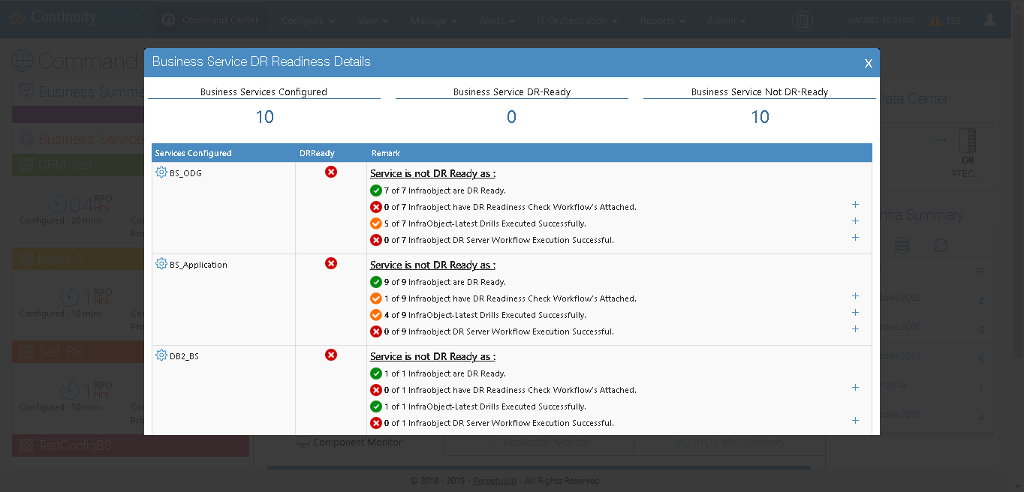Click the gear icon beside BS_ODG
Viewport: 1024px width, 492px height.
[161, 172]
